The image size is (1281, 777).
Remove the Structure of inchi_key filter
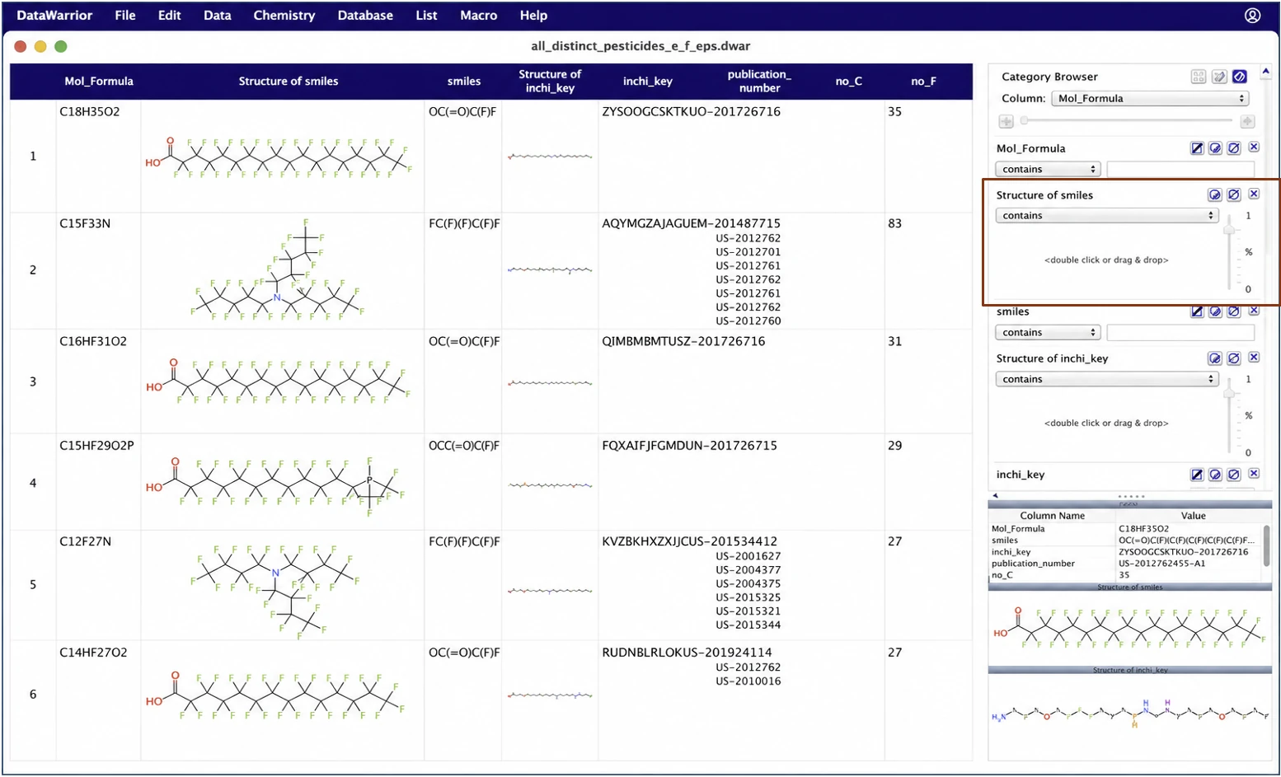[1254, 358]
